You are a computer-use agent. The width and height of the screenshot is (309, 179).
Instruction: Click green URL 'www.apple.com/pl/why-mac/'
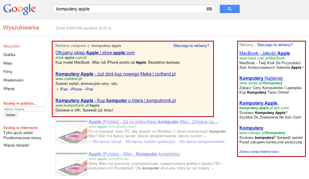pyautogui.click(x=112, y=127)
